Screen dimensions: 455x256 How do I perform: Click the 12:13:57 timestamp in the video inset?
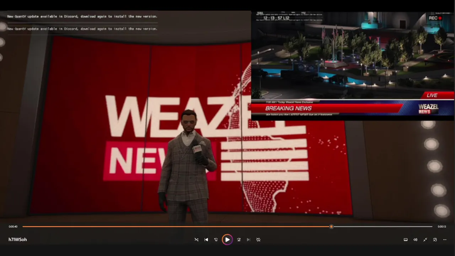[x=276, y=18]
